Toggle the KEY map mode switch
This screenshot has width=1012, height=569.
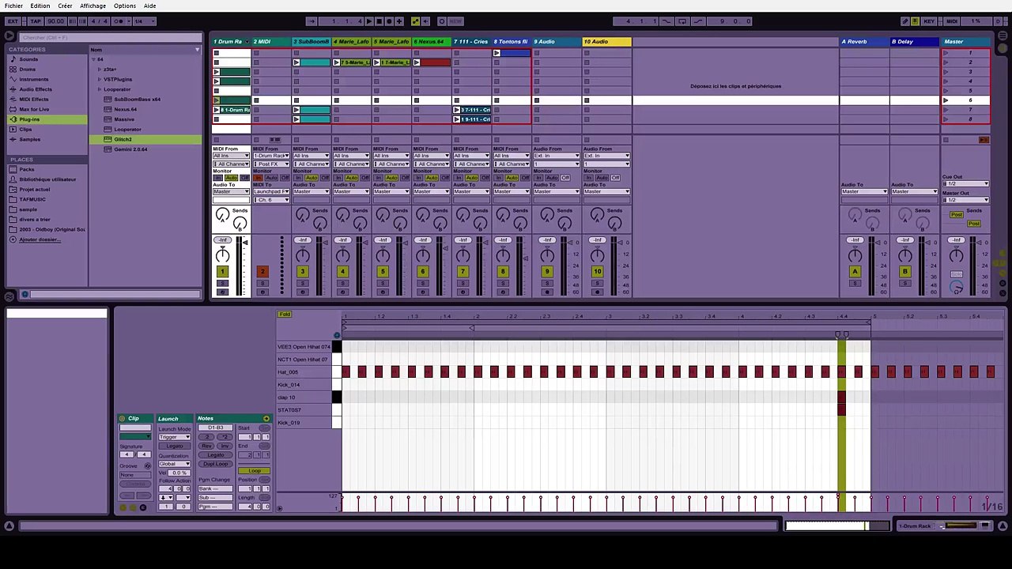coord(929,21)
